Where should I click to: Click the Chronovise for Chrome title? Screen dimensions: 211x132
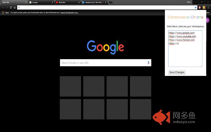[185, 17]
